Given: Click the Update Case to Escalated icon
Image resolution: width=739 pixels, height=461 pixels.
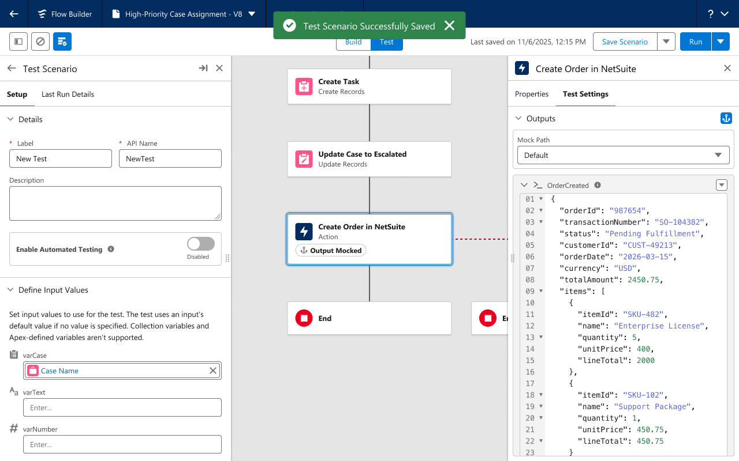Looking at the screenshot, I should [304, 159].
